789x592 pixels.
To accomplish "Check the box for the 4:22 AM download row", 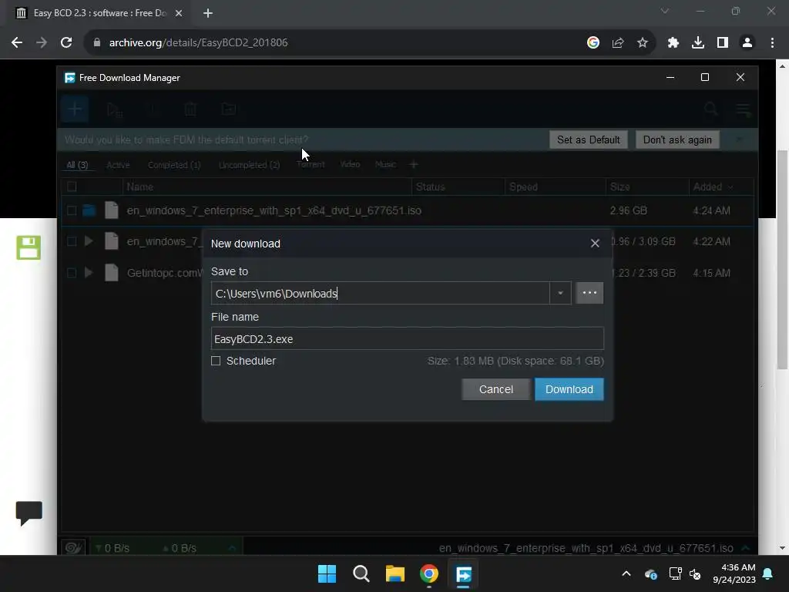I will click(72, 241).
